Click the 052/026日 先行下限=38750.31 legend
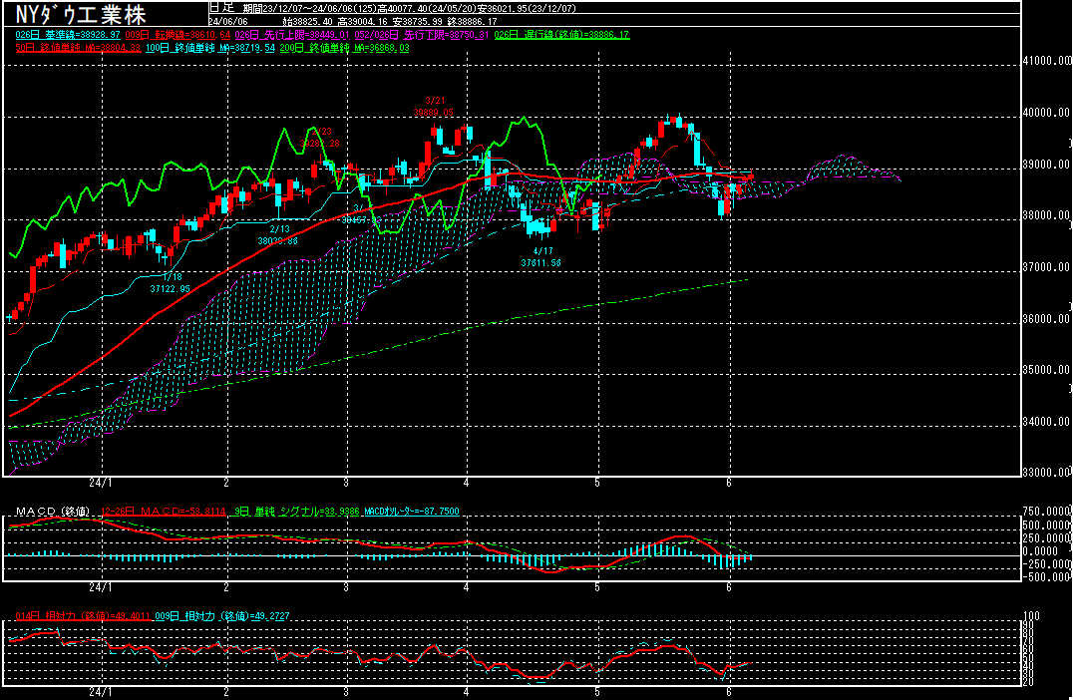 (422, 34)
